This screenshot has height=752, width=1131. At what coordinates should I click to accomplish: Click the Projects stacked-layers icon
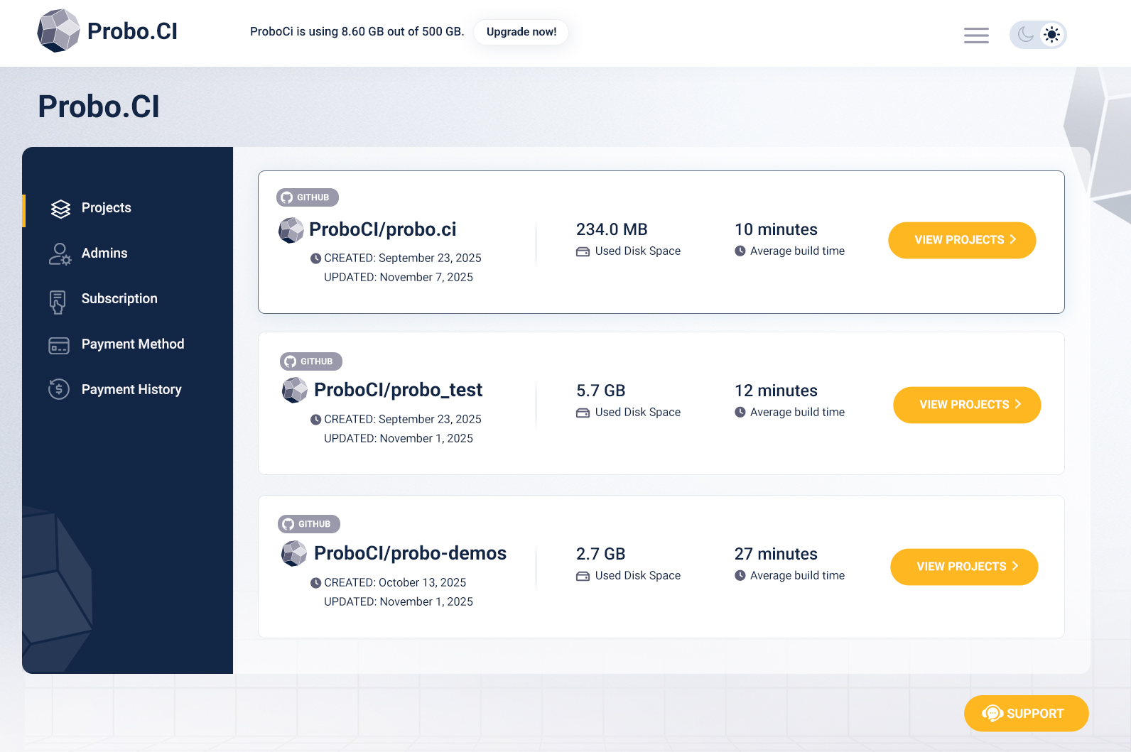pyautogui.click(x=60, y=209)
